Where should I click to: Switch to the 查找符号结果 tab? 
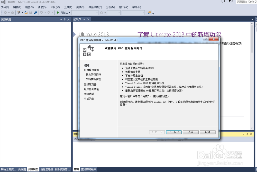(x=88, y=169)
